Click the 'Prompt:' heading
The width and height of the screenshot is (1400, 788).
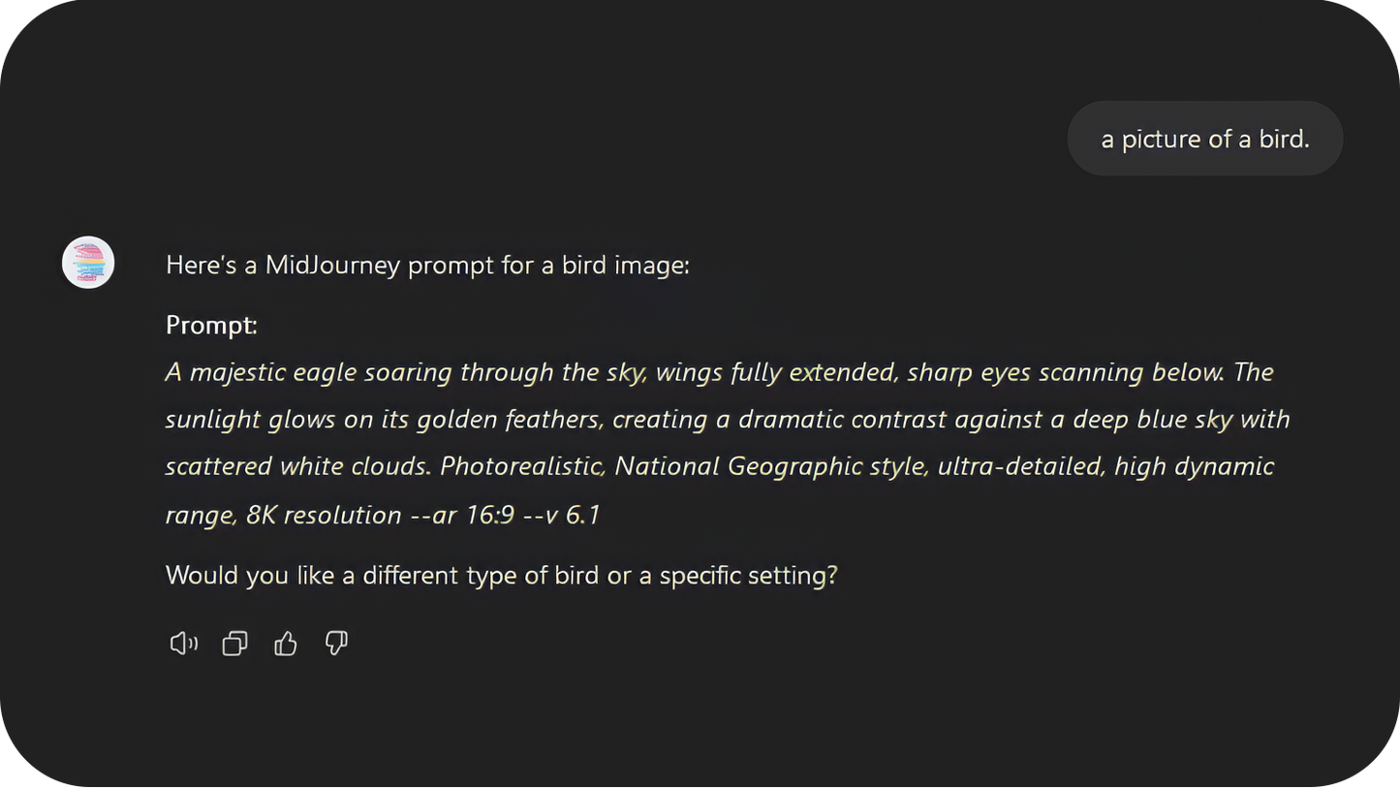(x=211, y=325)
